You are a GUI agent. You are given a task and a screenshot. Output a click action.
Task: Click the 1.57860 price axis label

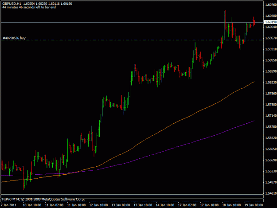(271, 94)
